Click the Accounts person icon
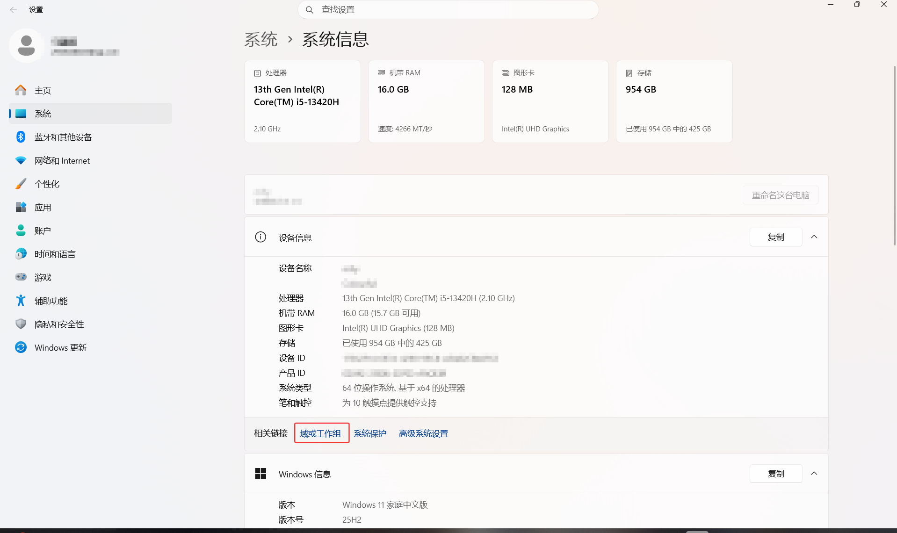This screenshot has height=533, width=897. (21, 230)
